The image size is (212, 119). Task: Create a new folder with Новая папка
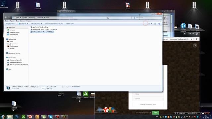(70, 24)
